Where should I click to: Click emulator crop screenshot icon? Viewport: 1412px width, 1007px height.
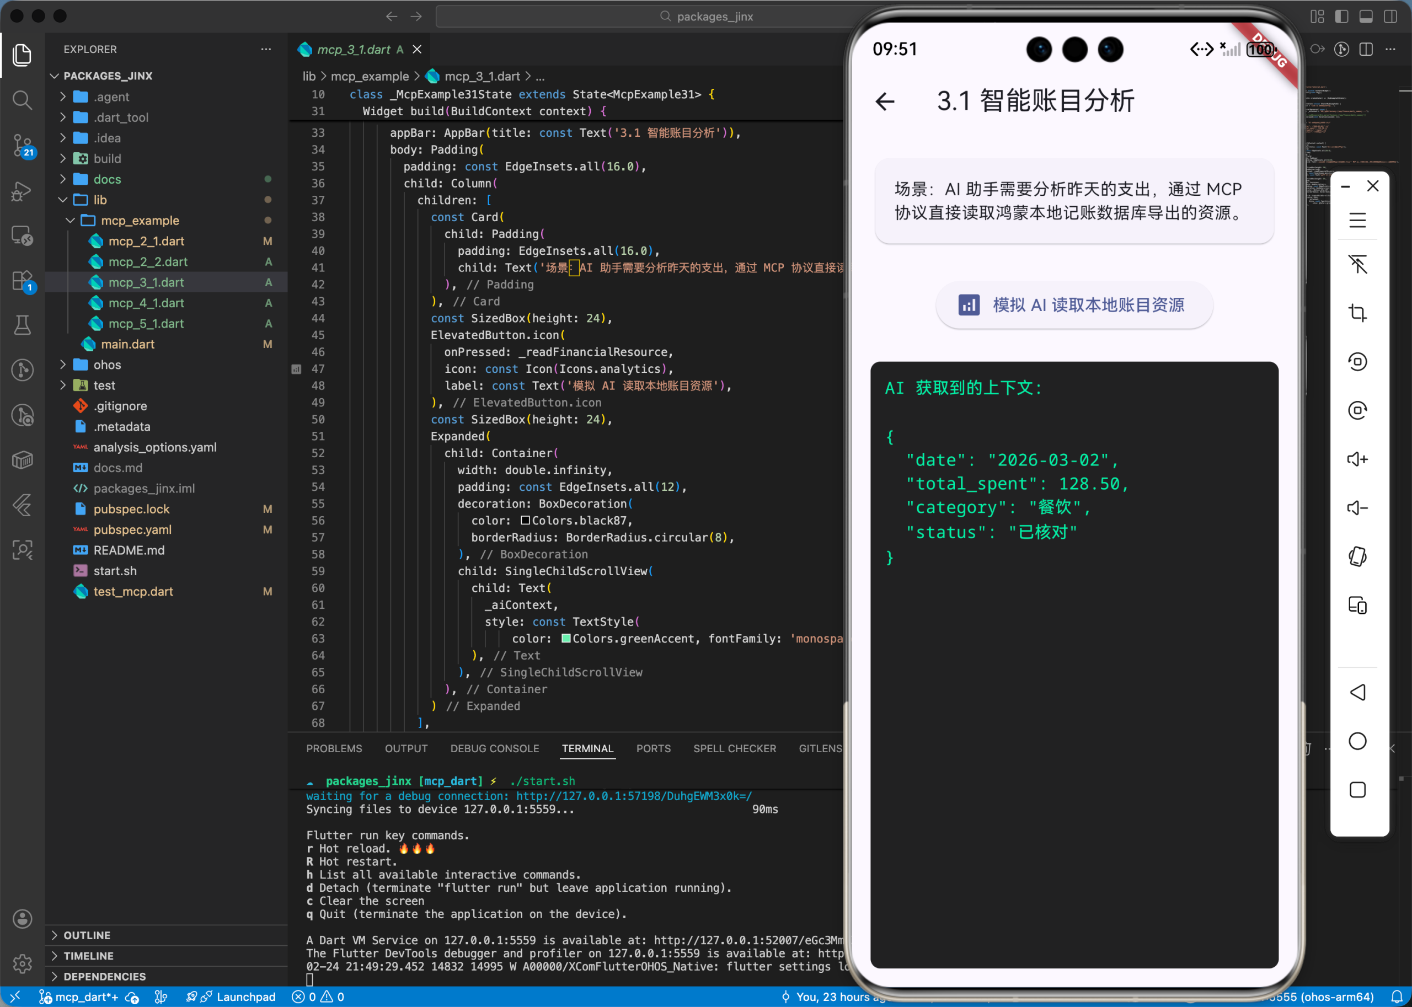click(x=1357, y=313)
